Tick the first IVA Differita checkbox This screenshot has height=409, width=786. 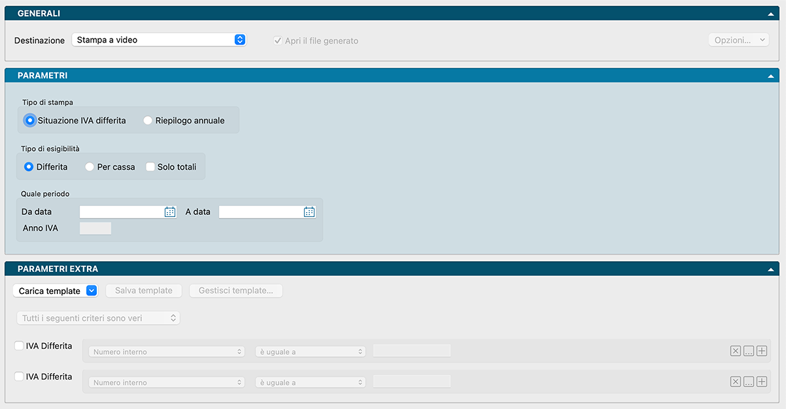click(x=19, y=346)
